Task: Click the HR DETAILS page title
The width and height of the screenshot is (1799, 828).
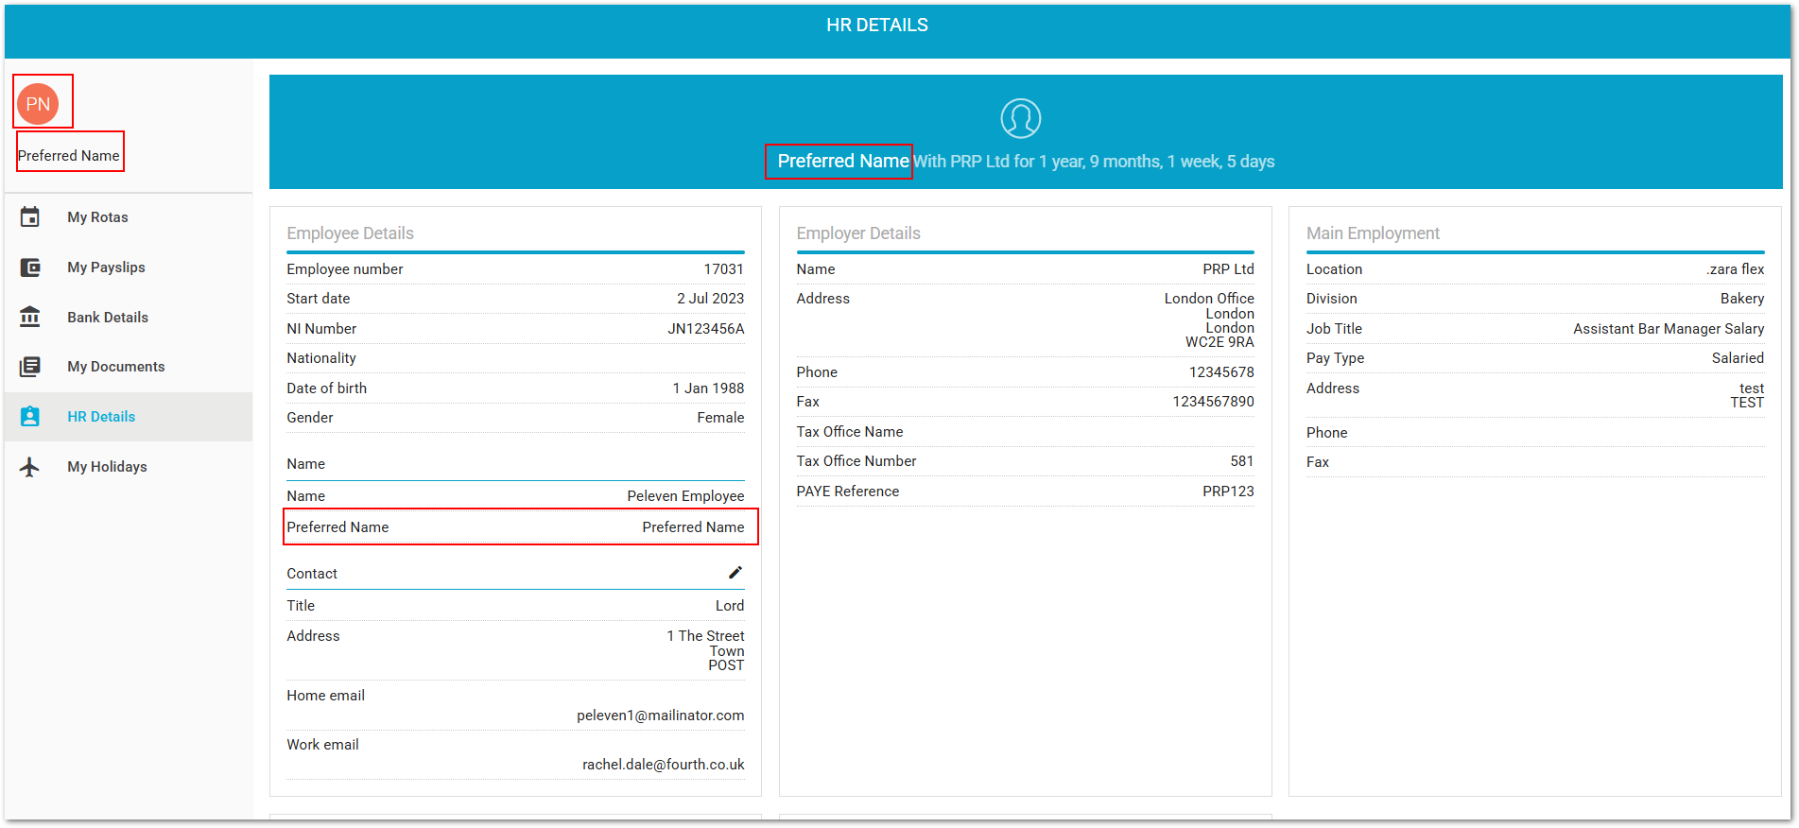Action: click(877, 26)
